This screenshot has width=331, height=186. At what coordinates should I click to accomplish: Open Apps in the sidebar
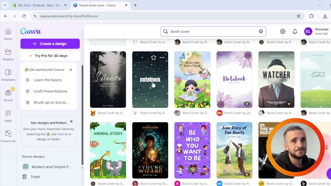(8, 116)
